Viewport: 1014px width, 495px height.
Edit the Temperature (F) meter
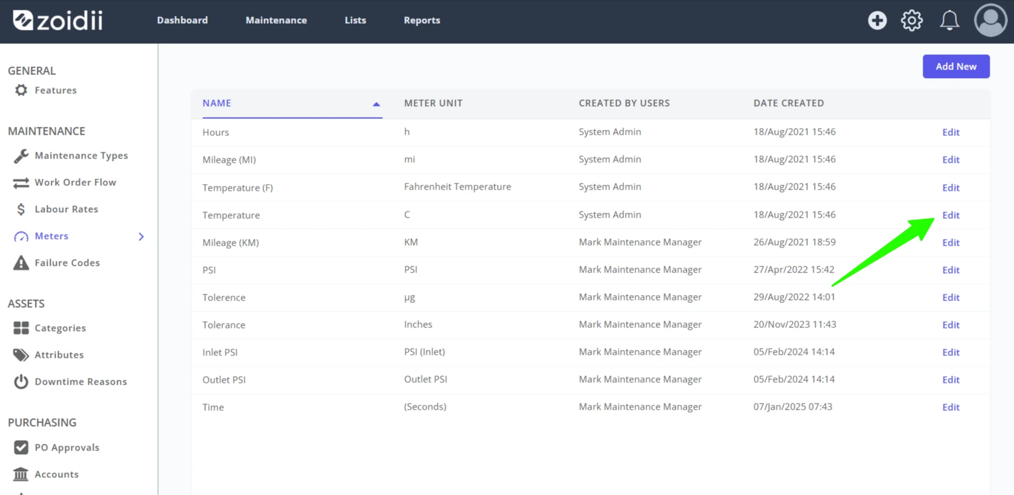951,188
